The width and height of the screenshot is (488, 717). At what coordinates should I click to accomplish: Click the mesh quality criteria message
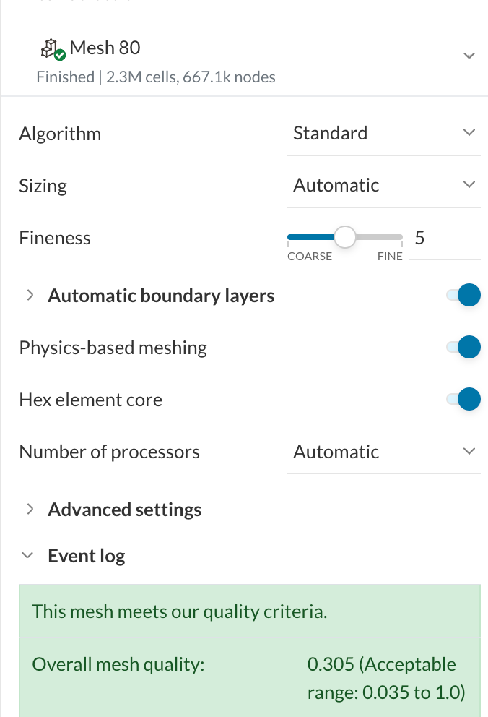click(x=180, y=612)
